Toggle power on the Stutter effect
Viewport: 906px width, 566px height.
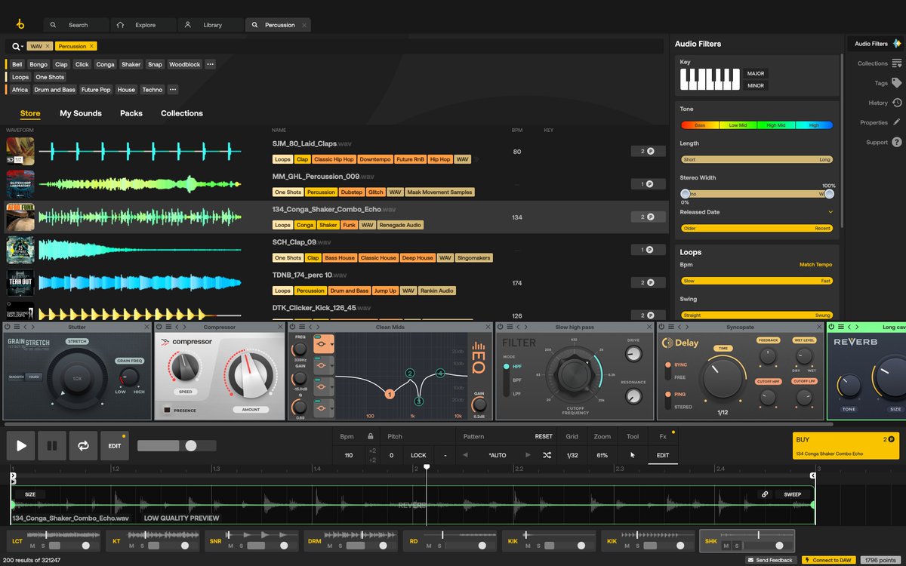[8, 327]
